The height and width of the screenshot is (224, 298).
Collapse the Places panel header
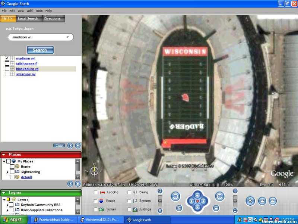(x=4, y=155)
